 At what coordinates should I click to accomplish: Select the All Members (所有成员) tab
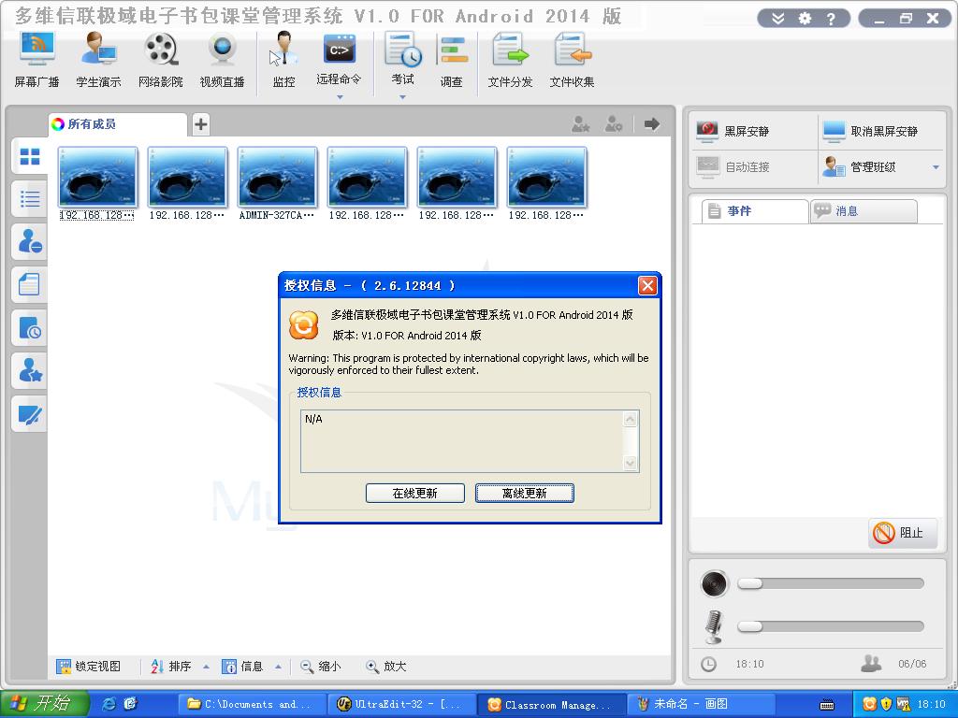point(117,124)
